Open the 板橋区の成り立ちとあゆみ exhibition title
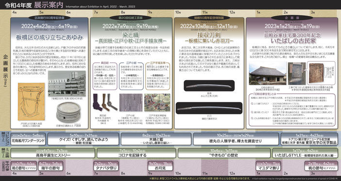The width and height of the screenshot is (341, 181). point(50,37)
